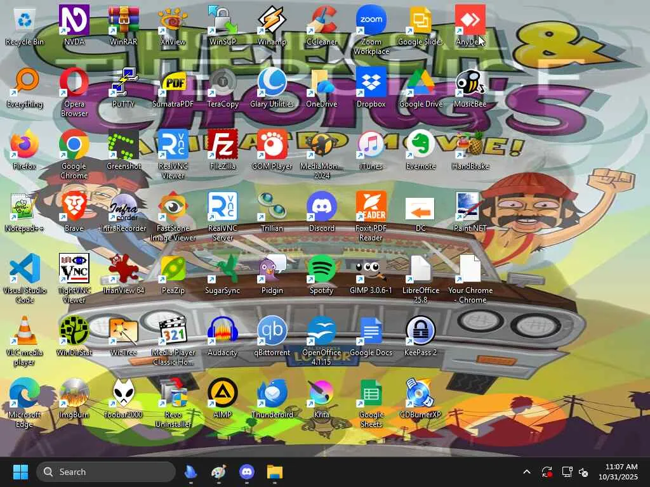Select the KeePass 2 icon
The height and width of the screenshot is (487, 650).
421,330
